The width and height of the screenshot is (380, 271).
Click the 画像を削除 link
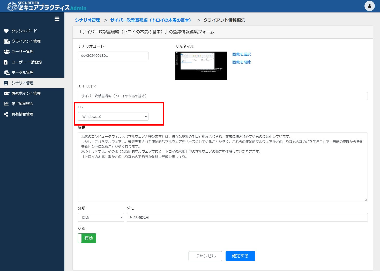click(241, 62)
